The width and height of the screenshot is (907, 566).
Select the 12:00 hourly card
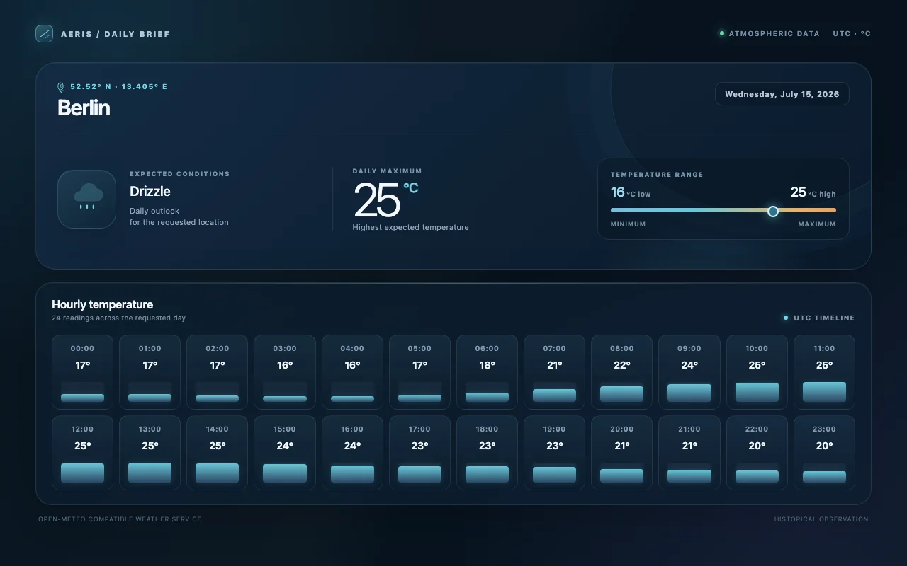click(x=82, y=453)
